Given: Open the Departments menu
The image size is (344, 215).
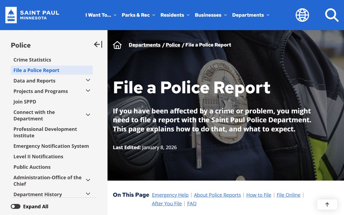Looking at the screenshot, I should click(251, 15).
